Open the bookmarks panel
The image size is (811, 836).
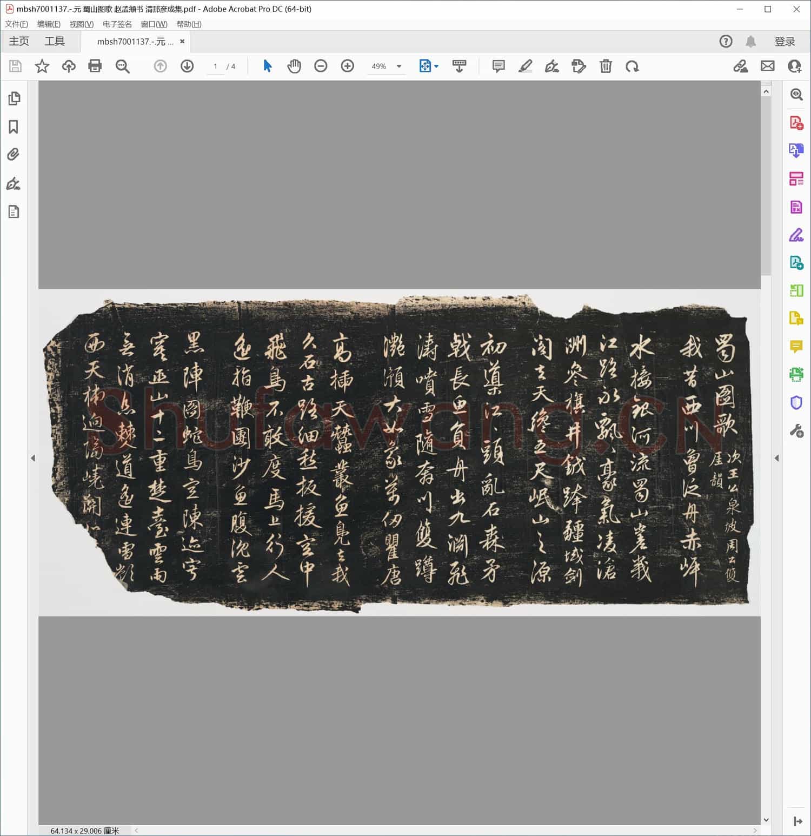point(14,127)
